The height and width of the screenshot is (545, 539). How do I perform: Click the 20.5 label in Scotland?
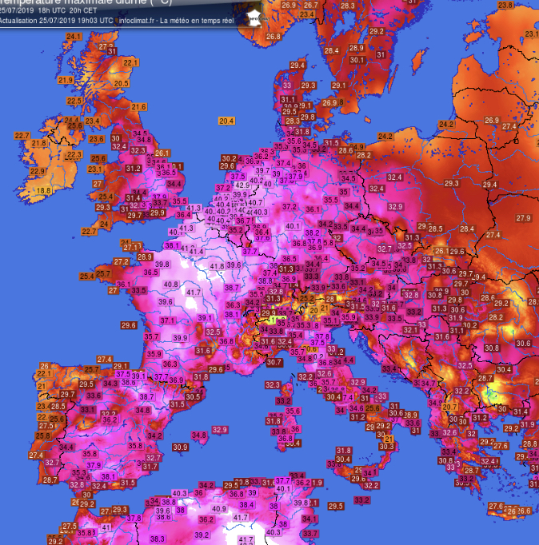(122, 83)
